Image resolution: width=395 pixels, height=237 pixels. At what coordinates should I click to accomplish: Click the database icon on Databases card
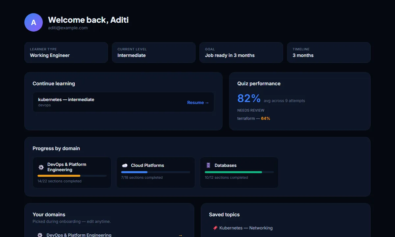click(208, 165)
